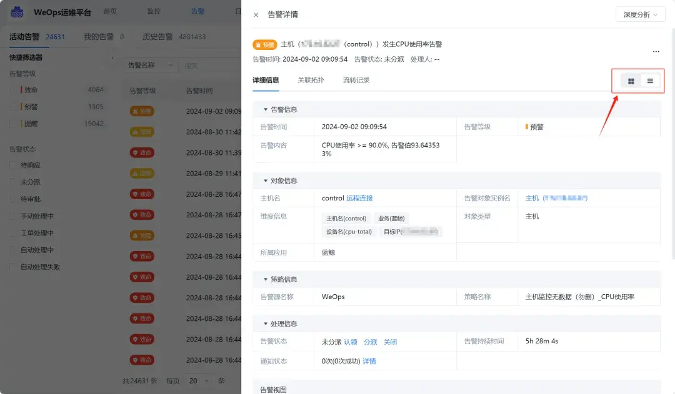Switch alert view to card grid layout
The width and height of the screenshot is (675, 394).
click(632, 80)
